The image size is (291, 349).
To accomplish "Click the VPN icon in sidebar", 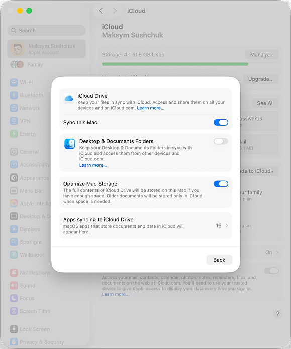I will (14, 121).
